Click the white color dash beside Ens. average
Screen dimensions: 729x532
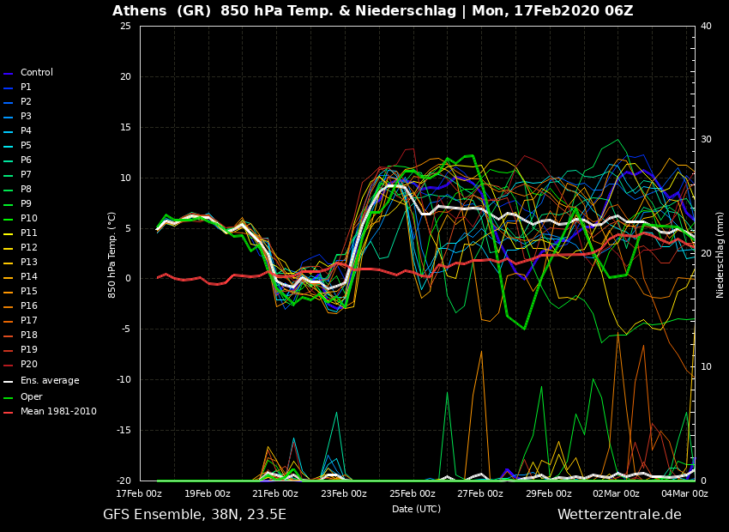[x=8, y=382]
